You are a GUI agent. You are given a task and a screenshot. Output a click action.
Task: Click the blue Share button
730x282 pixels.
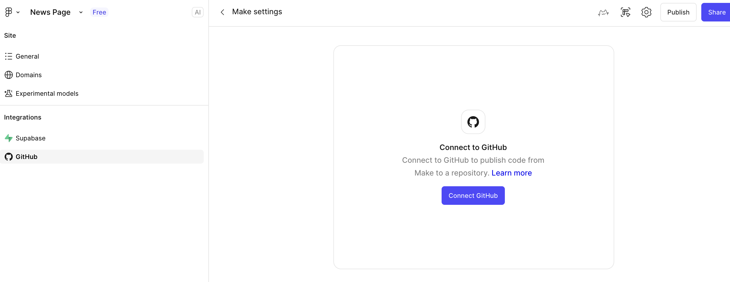[716, 12]
